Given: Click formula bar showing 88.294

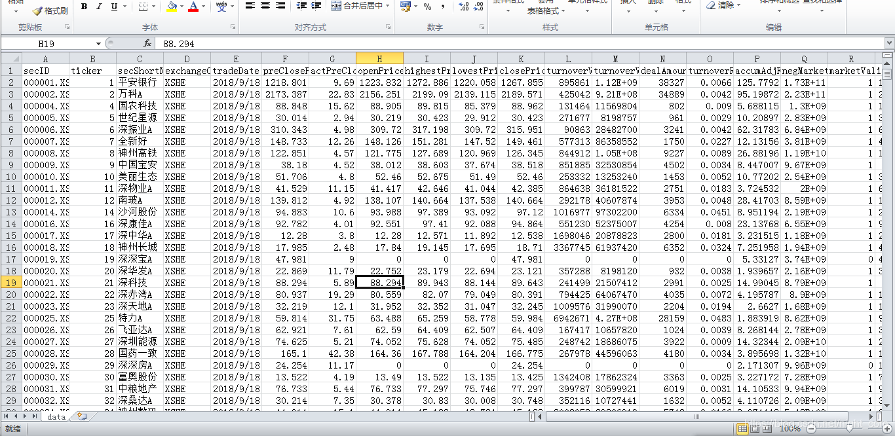Looking at the screenshot, I should pos(520,43).
